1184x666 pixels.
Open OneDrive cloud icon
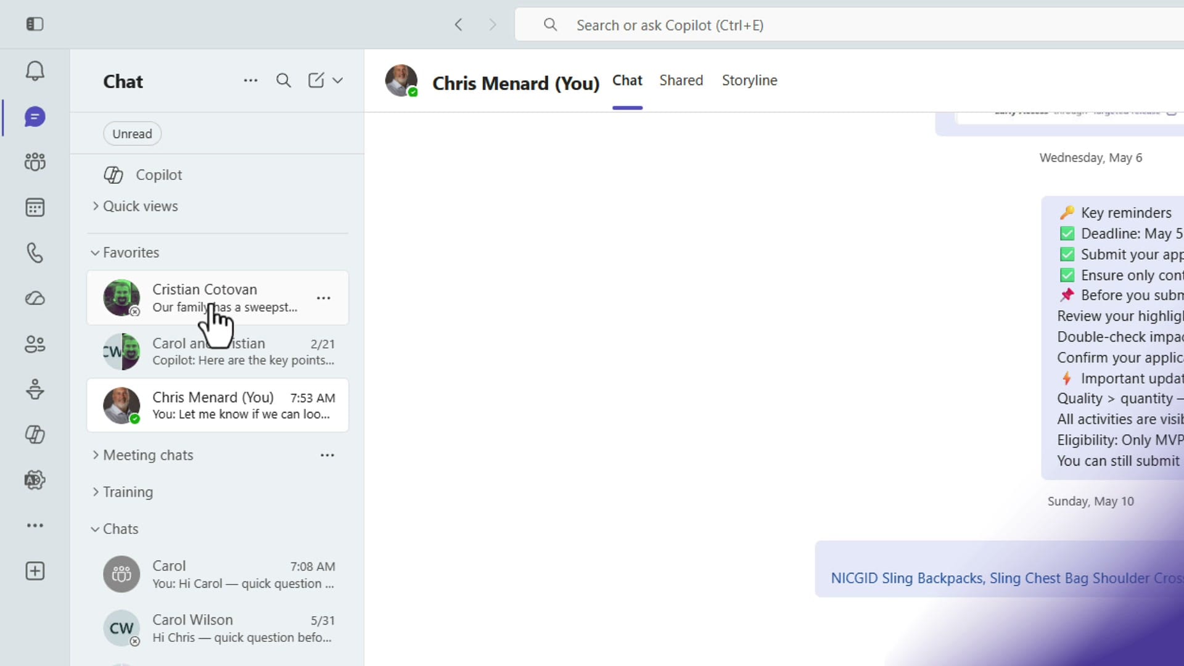[35, 298]
